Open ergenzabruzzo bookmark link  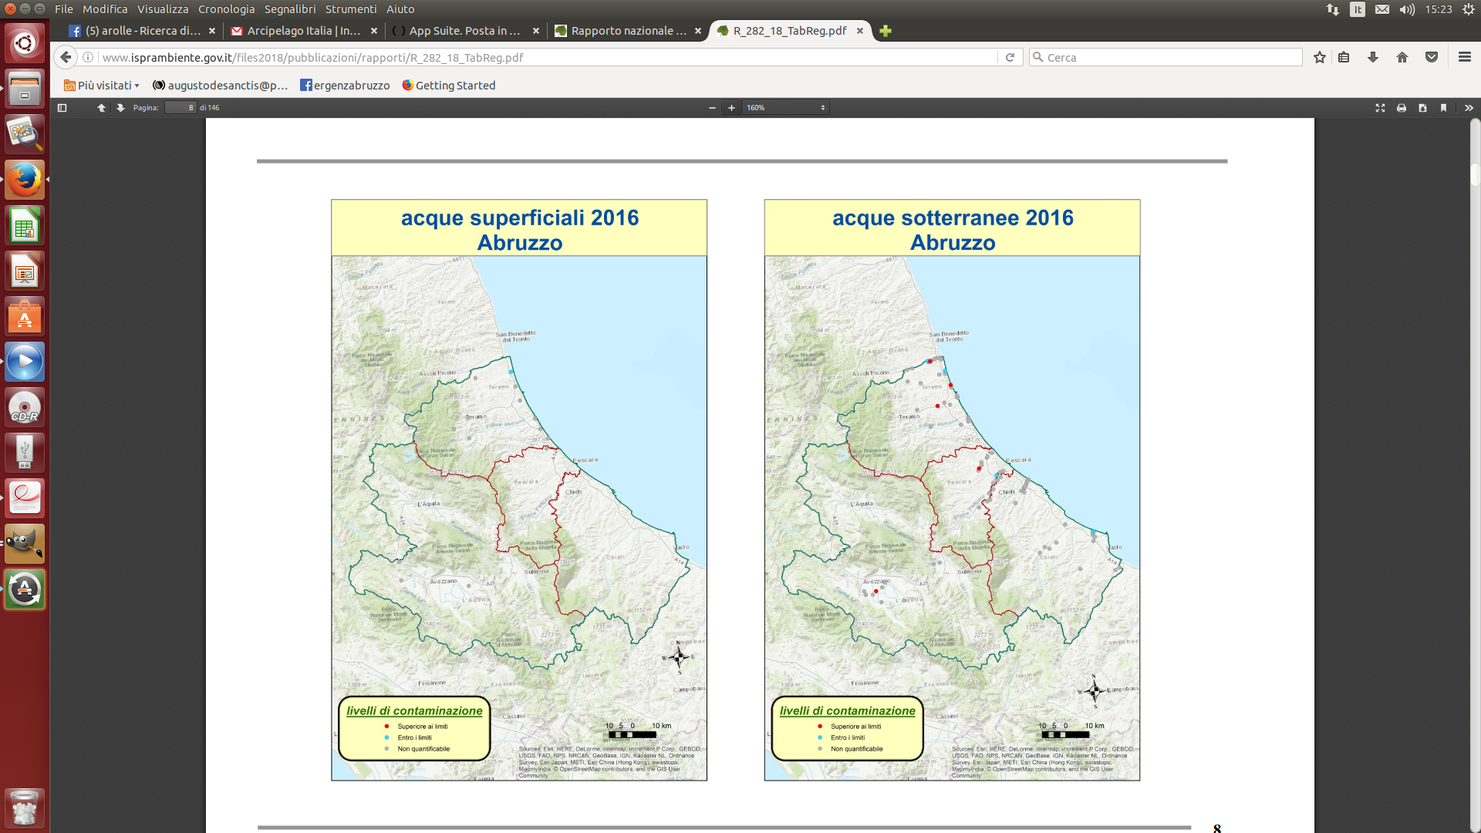pyautogui.click(x=345, y=86)
